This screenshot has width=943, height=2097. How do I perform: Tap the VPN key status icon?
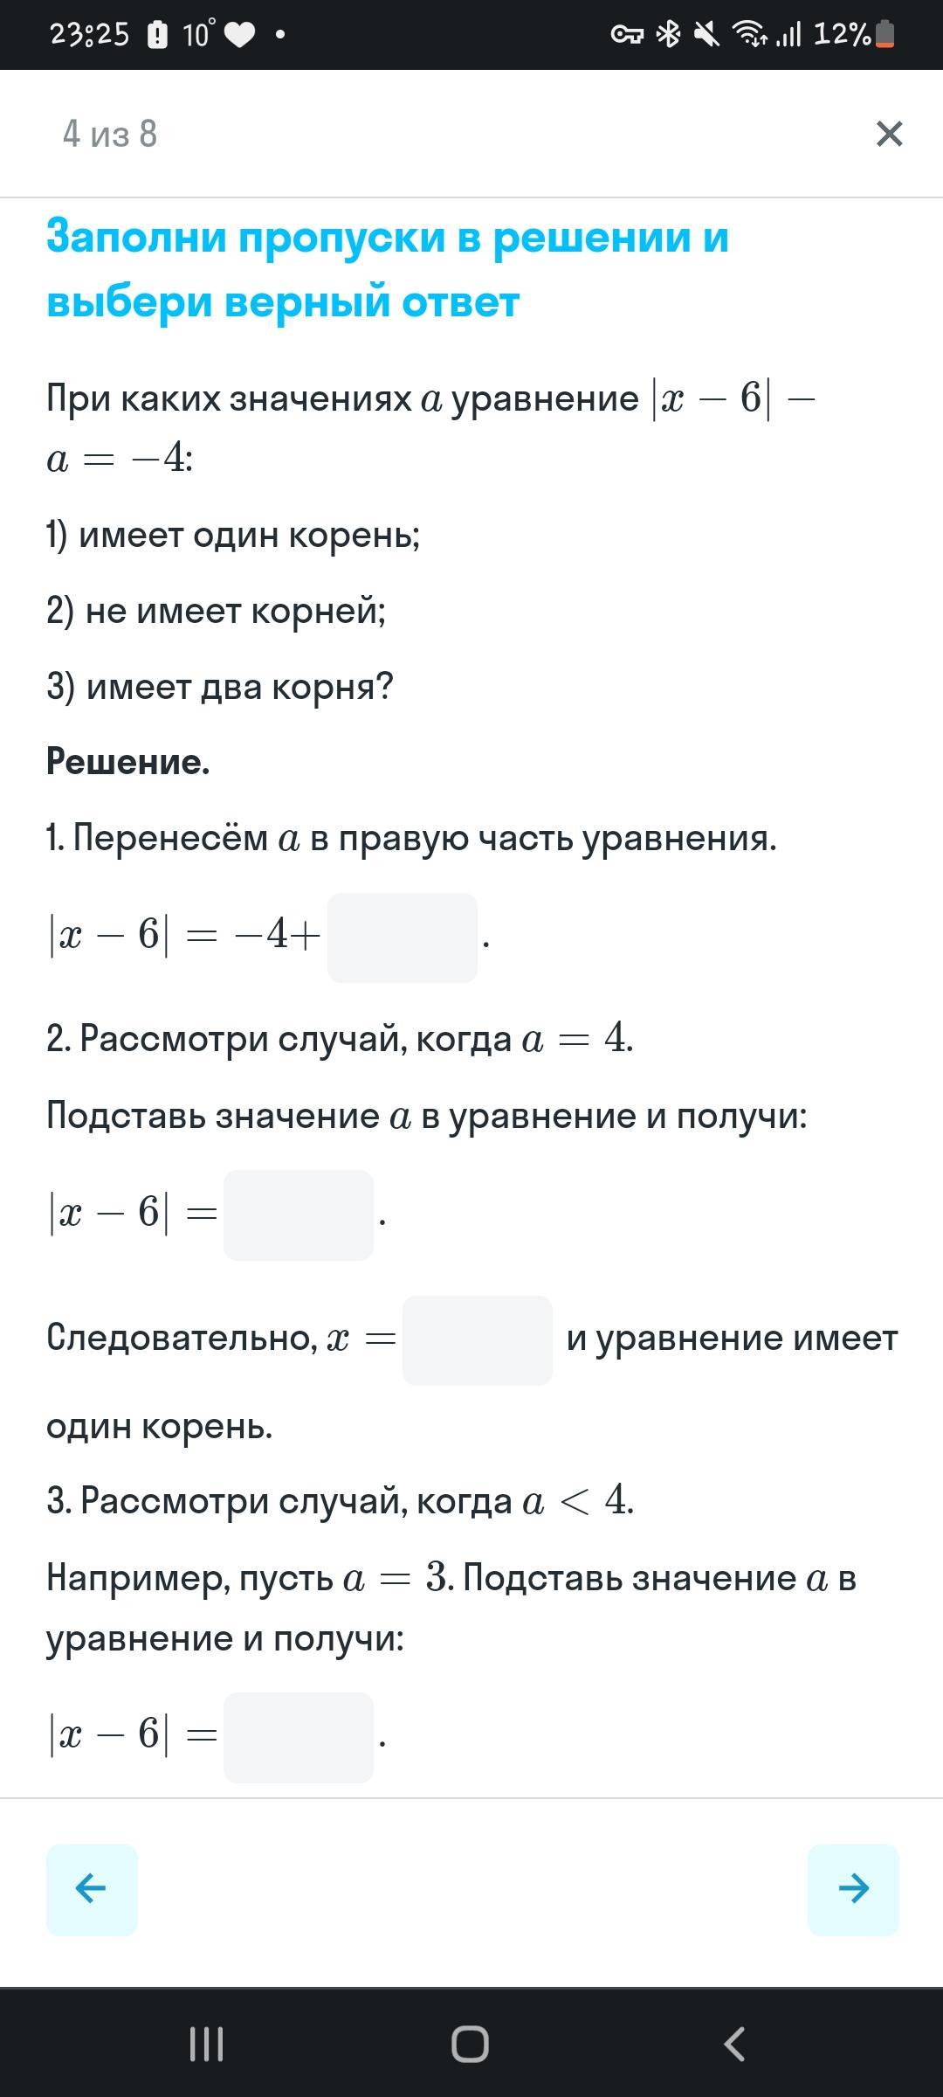627,34
